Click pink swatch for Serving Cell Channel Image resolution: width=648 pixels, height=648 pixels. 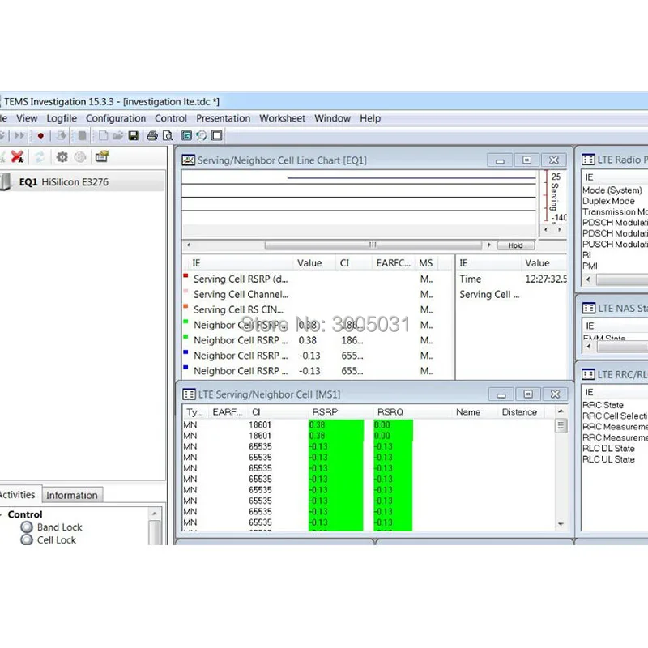click(x=185, y=291)
